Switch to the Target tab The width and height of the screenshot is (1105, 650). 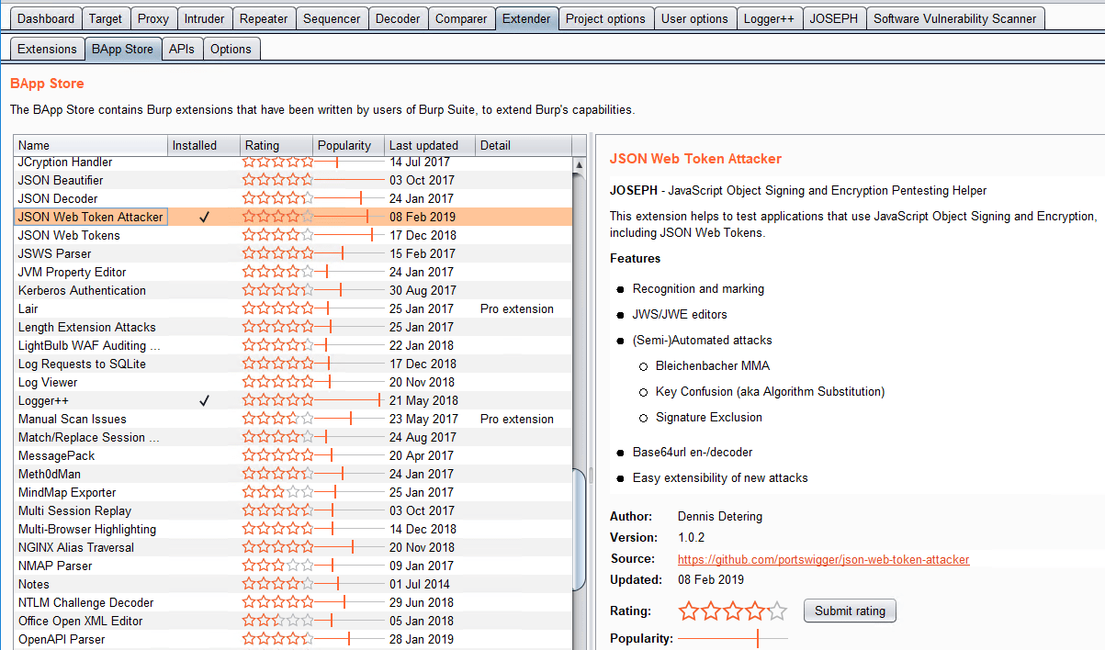(x=107, y=18)
